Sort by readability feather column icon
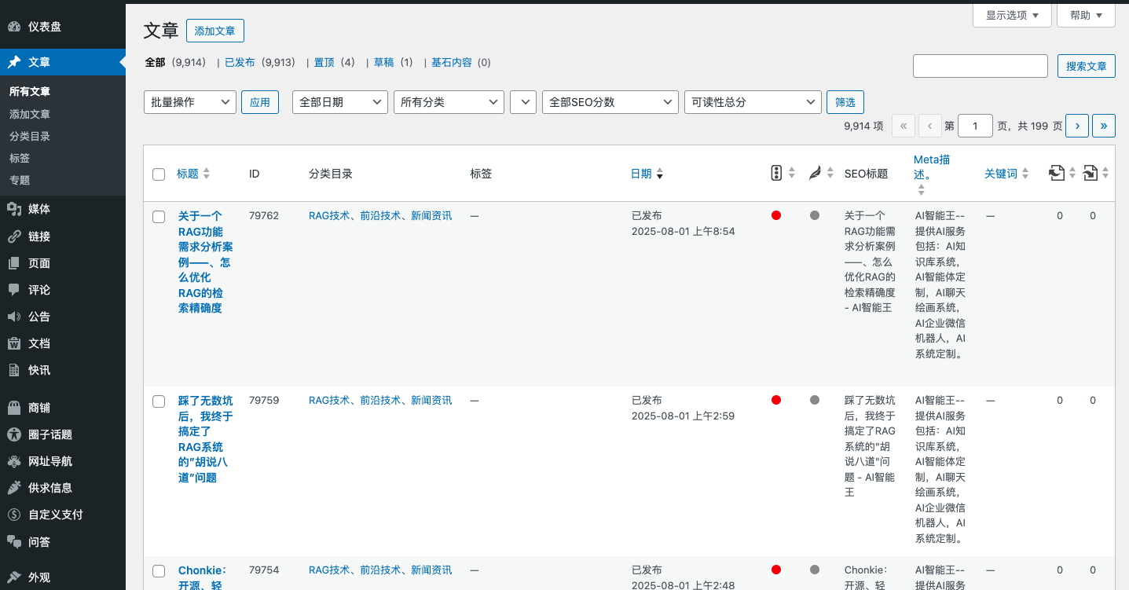This screenshot has width=1129, height=590. (816, 174)
